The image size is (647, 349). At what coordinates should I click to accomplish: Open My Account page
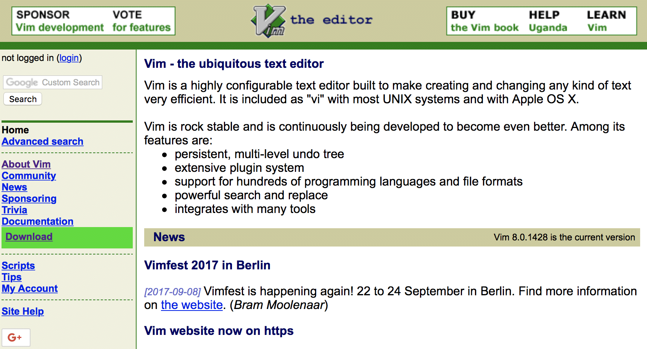click(x=30, y=288)
